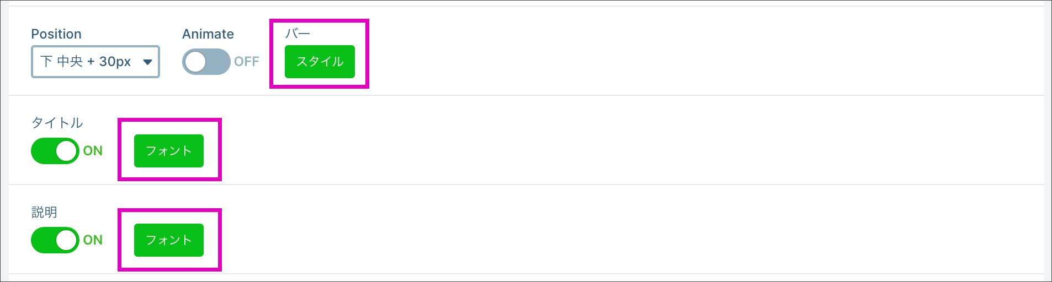Click the 説明 section label
1052x282 pixels.
(x=44, y=212)
